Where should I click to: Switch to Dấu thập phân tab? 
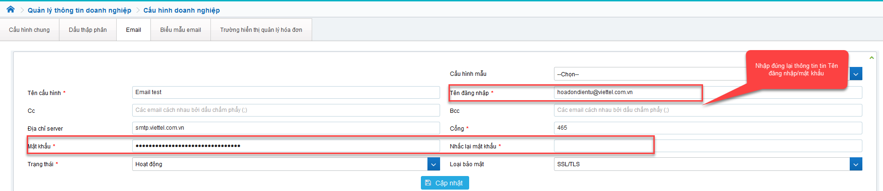coord(88,30)
